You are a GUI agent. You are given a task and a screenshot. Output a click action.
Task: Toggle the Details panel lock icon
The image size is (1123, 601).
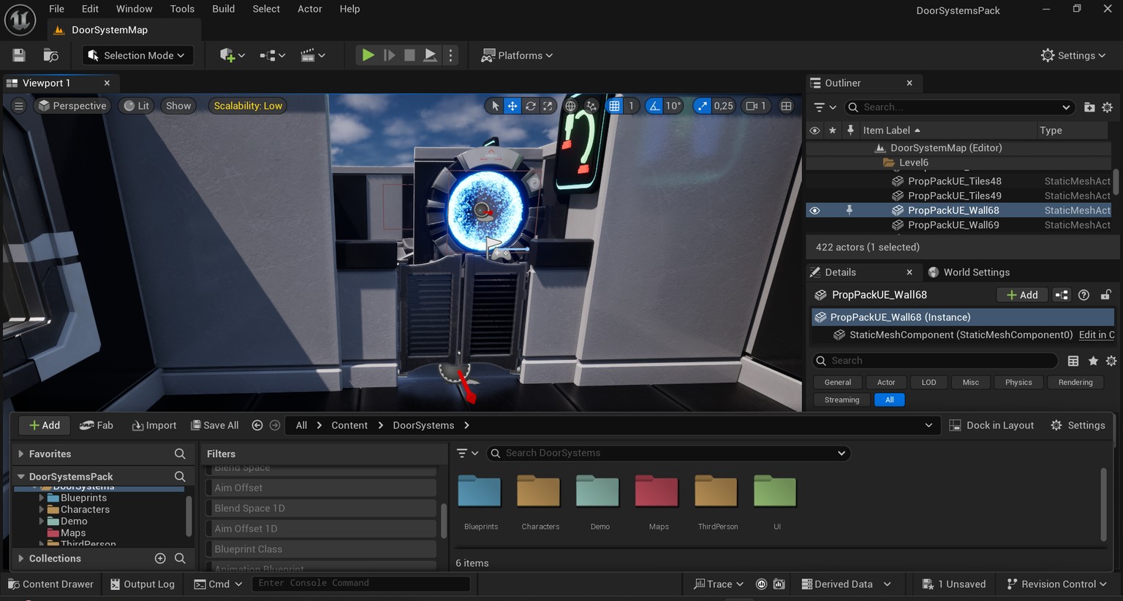[1105, 295]
